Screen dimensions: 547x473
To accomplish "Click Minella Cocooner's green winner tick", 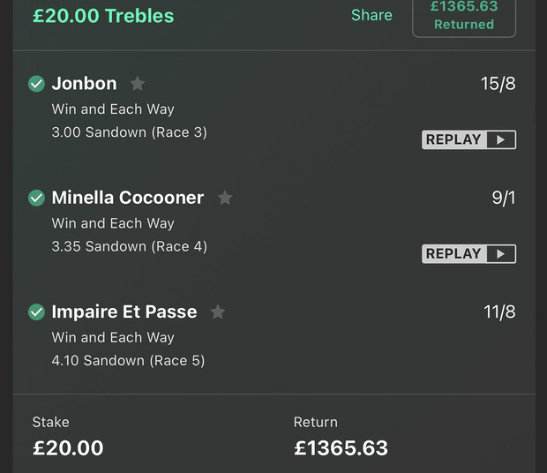I will pos(36,198).
